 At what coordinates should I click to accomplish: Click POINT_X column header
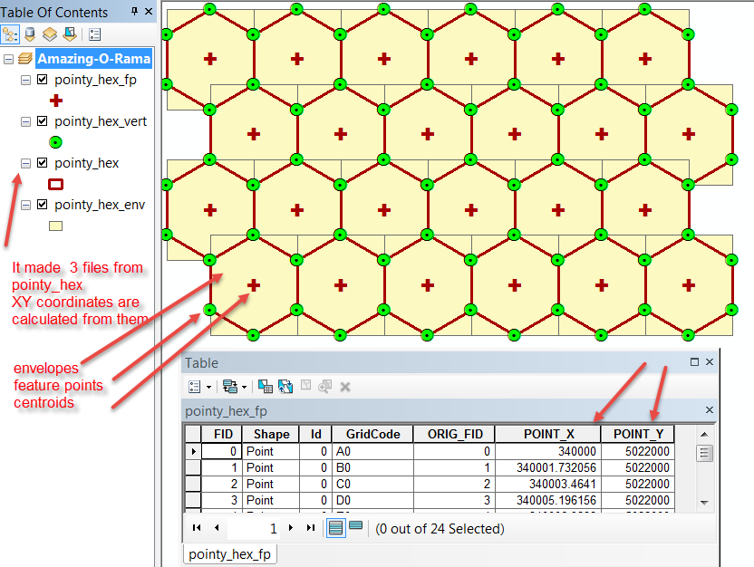click(548, 434)
